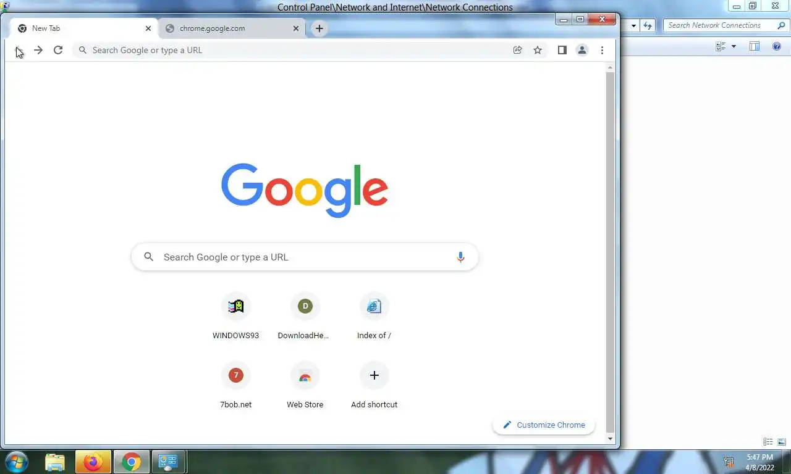Switch to large icons view at bottom right
Screen dimensions: 791x474
[782, 442]
